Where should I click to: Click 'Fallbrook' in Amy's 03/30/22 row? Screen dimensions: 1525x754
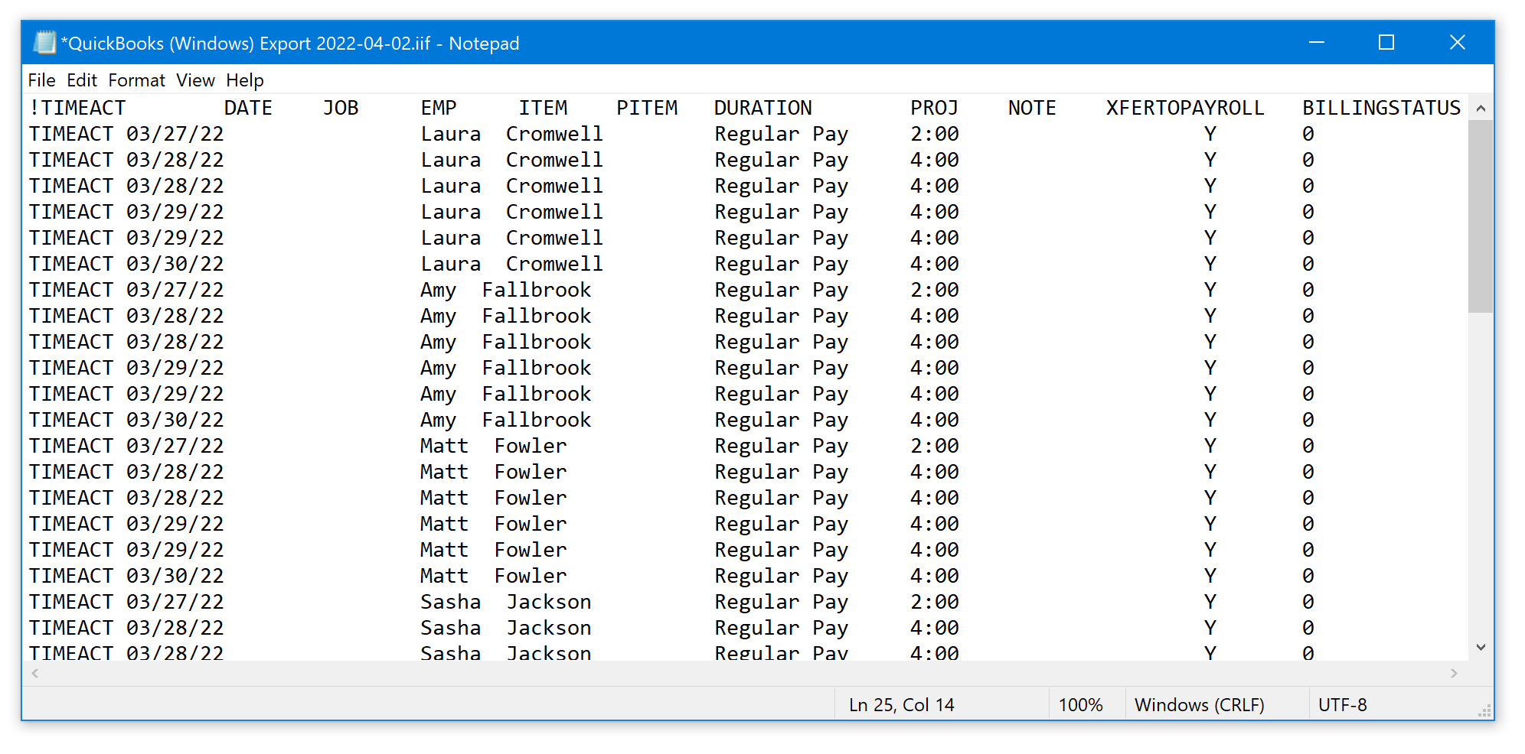[537, 420]
